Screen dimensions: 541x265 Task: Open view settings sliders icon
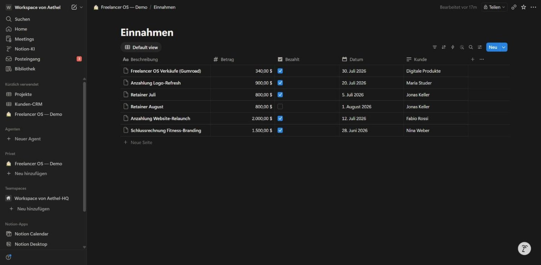click(x=480, y=47)
